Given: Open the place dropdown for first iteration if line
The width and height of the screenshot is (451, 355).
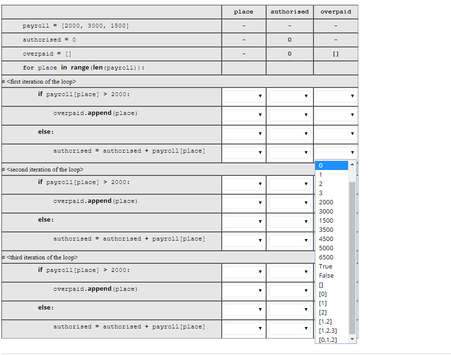Looking at the screenshot, I should point(243,96).
